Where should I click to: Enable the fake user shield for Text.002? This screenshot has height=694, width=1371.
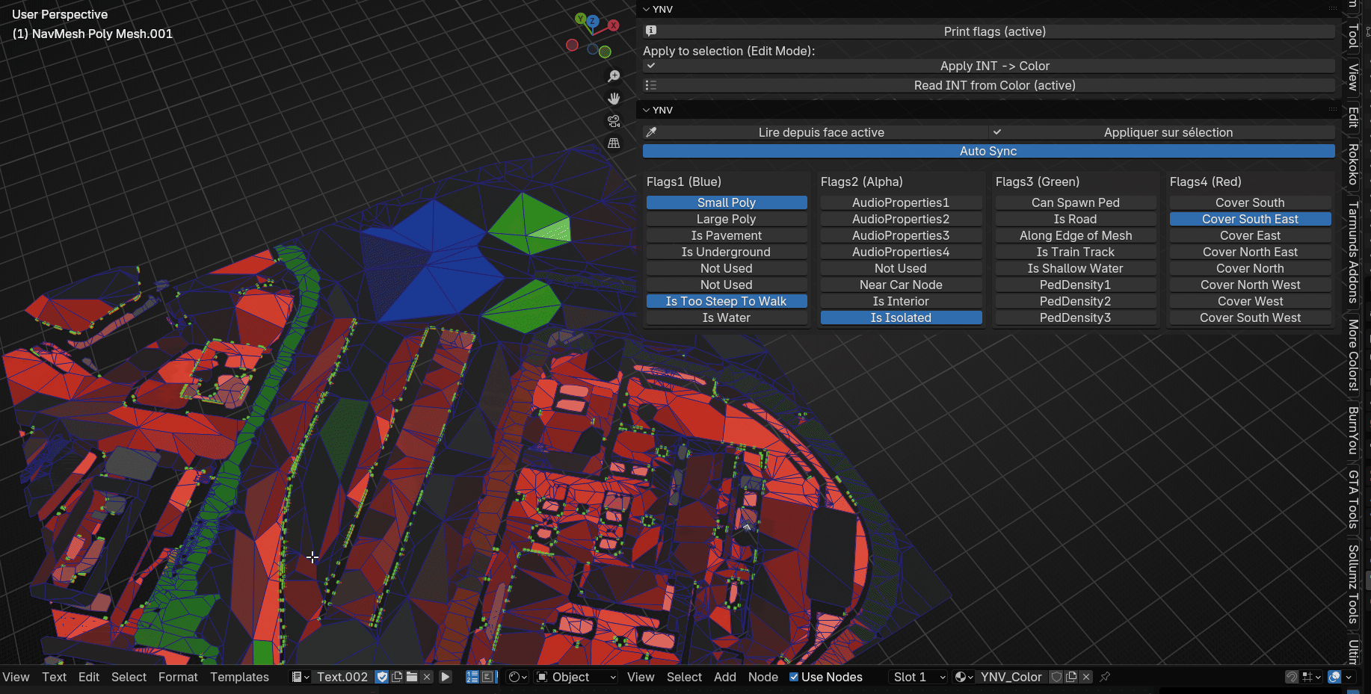point(382,677)
